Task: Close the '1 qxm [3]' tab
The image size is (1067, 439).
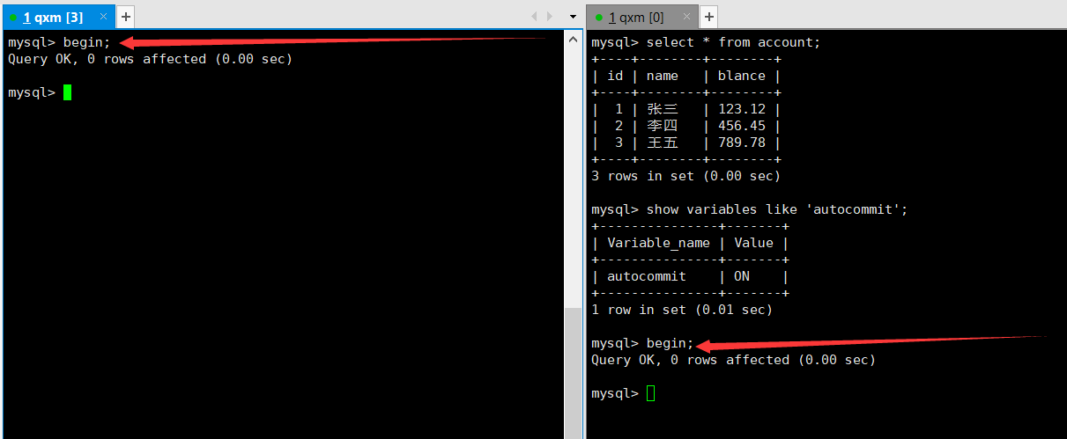Action: 103,17
